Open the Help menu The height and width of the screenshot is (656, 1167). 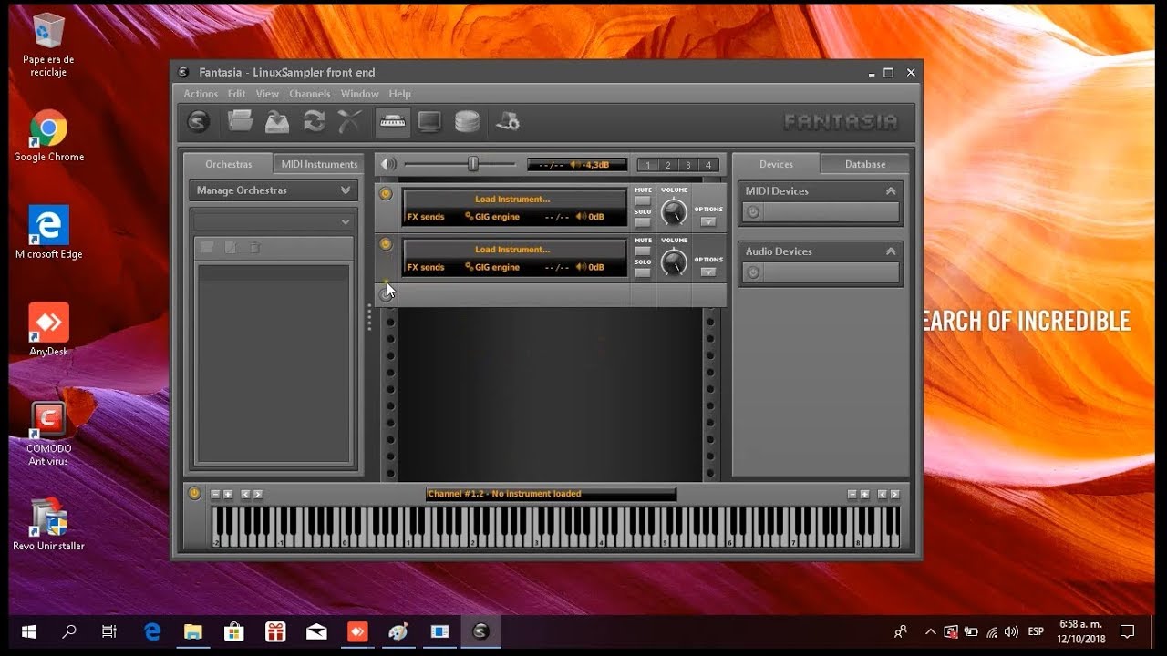coord(399,94)
